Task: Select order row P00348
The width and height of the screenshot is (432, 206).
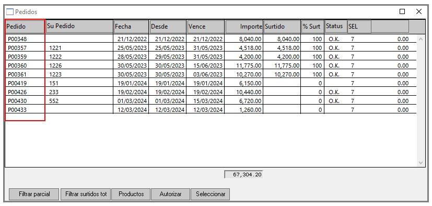Action: click(x=211, y=39)
